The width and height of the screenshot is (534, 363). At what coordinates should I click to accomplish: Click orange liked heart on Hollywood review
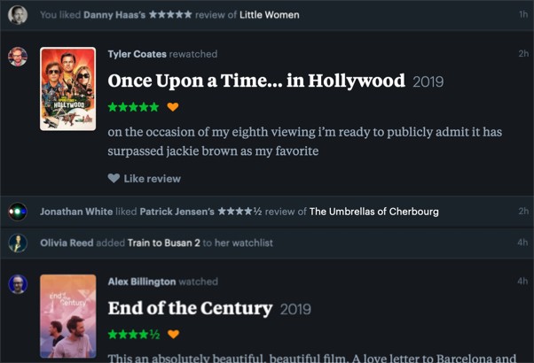coord(173,107)
